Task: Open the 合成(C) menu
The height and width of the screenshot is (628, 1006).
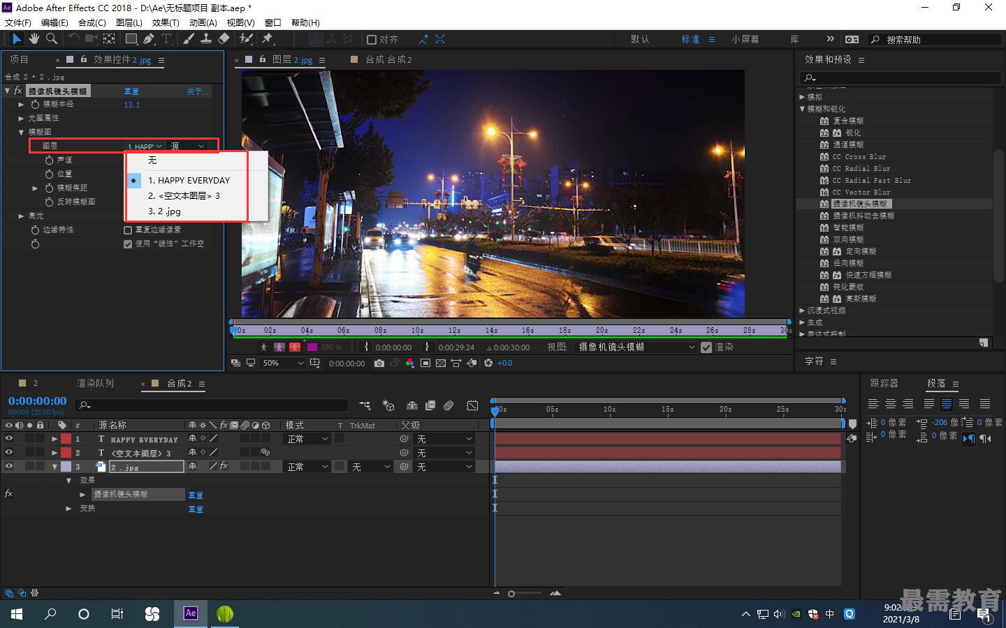Action: click(92, 22)
